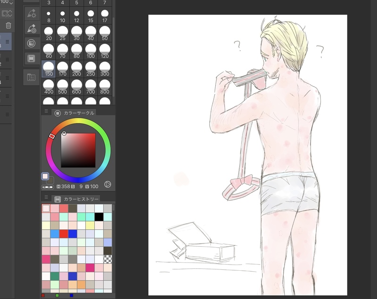The width and height of the screenshot is (377, 299).
Task: Select the 250 brush size preset
Action: tap(91, 69)
